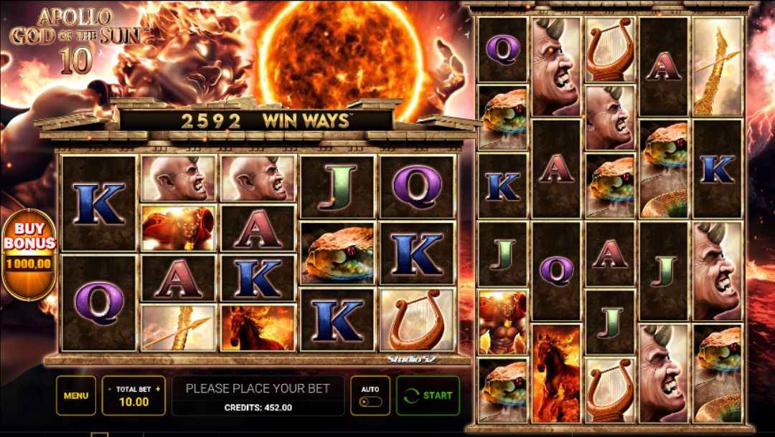Increase total bet with plus sign

point(158,389)
